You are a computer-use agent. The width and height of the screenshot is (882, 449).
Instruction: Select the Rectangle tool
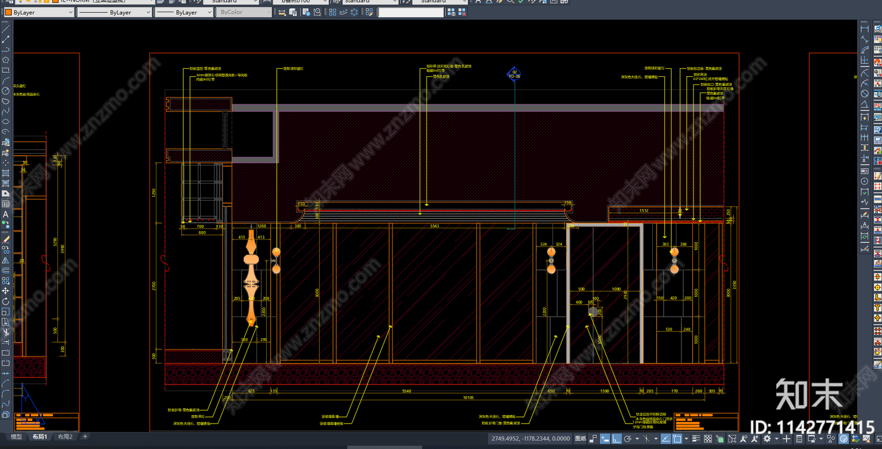[6, 70]
